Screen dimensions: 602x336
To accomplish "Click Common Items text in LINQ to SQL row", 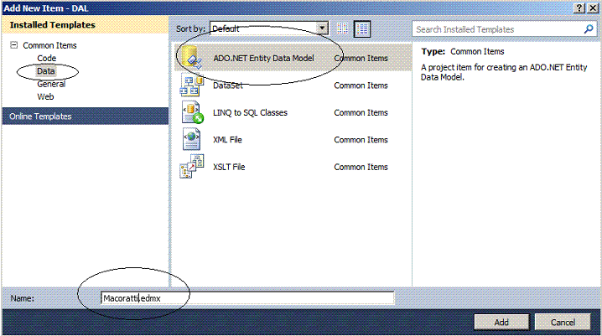I will coord(361,113).
